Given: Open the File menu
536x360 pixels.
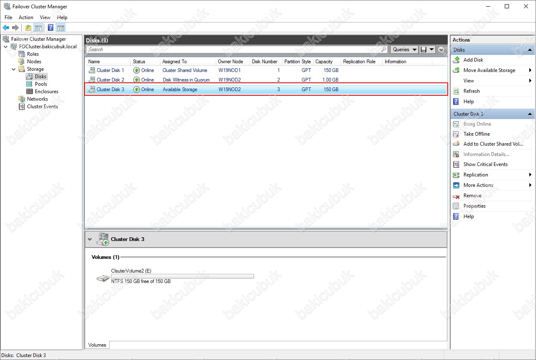Looking at the screenshot, I should click(x=8, y=17).
